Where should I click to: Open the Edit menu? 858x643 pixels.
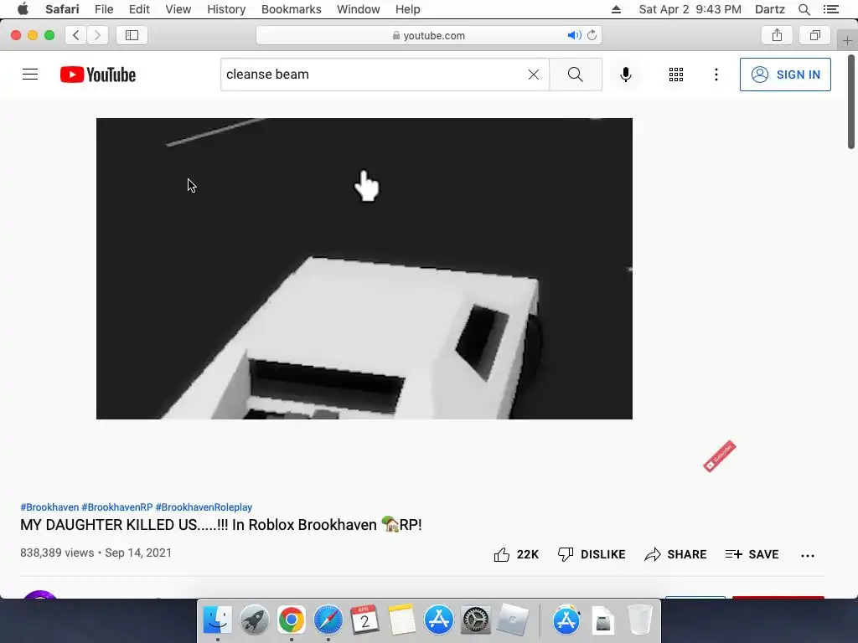[139, 9]
